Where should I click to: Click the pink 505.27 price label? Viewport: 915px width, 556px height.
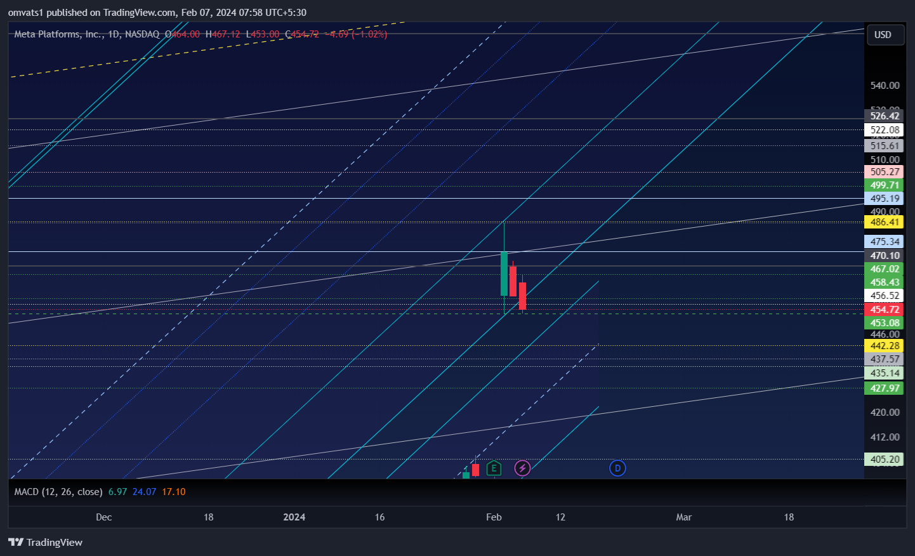coord(884,172)
